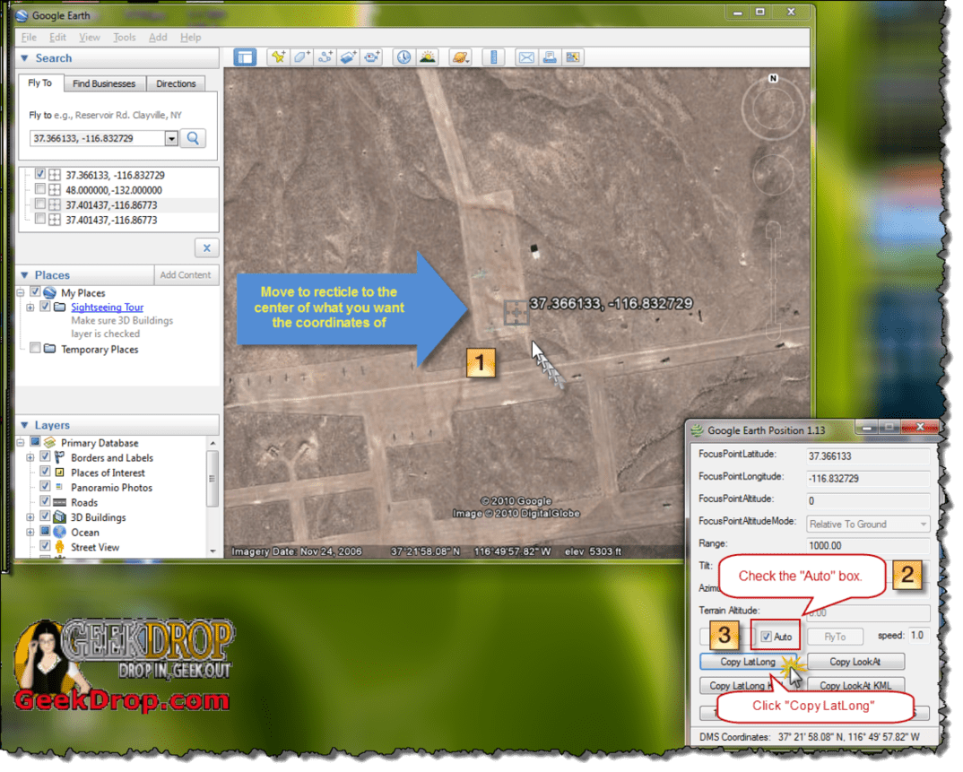Collapse the Primary Database tree node

click(x=21, y=442)
